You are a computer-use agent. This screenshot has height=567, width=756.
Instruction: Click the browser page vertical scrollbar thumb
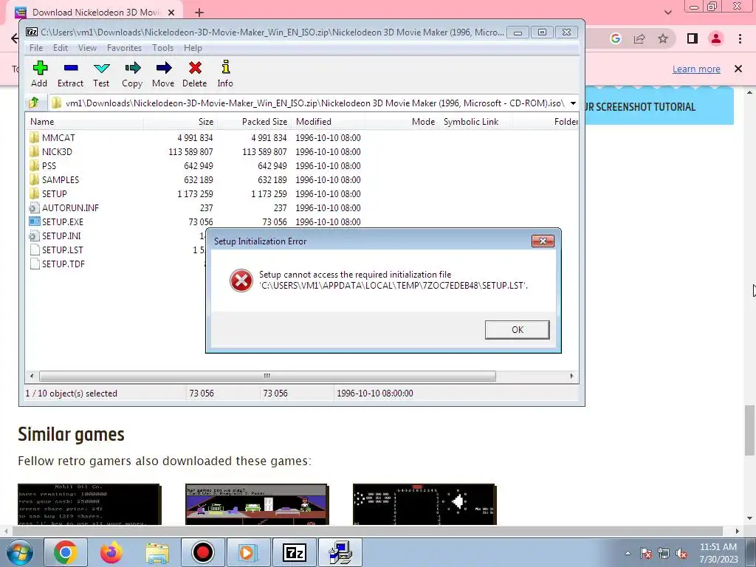tap(749, 430)
